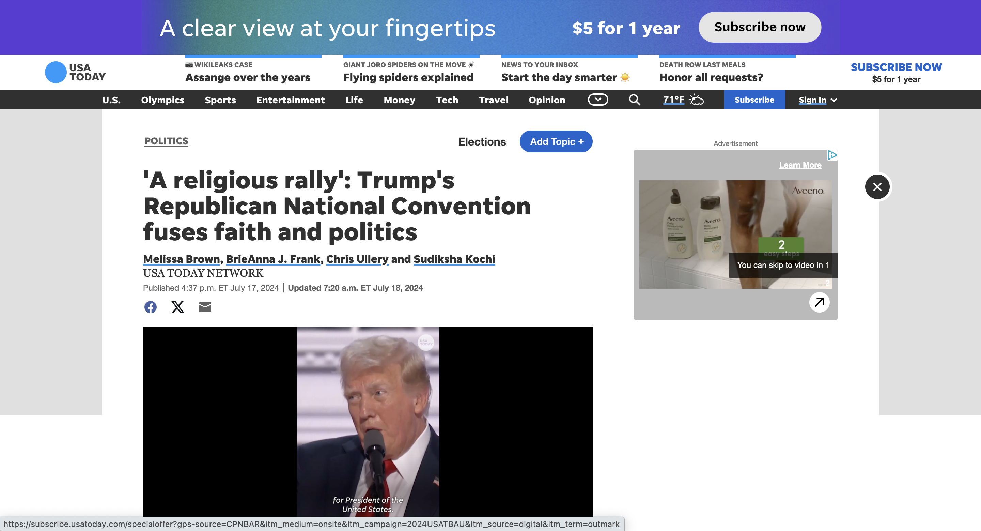Open the Olympics navigation menu item
The image size is (981, 531).
pyautogui.click(x=162, y=100)
